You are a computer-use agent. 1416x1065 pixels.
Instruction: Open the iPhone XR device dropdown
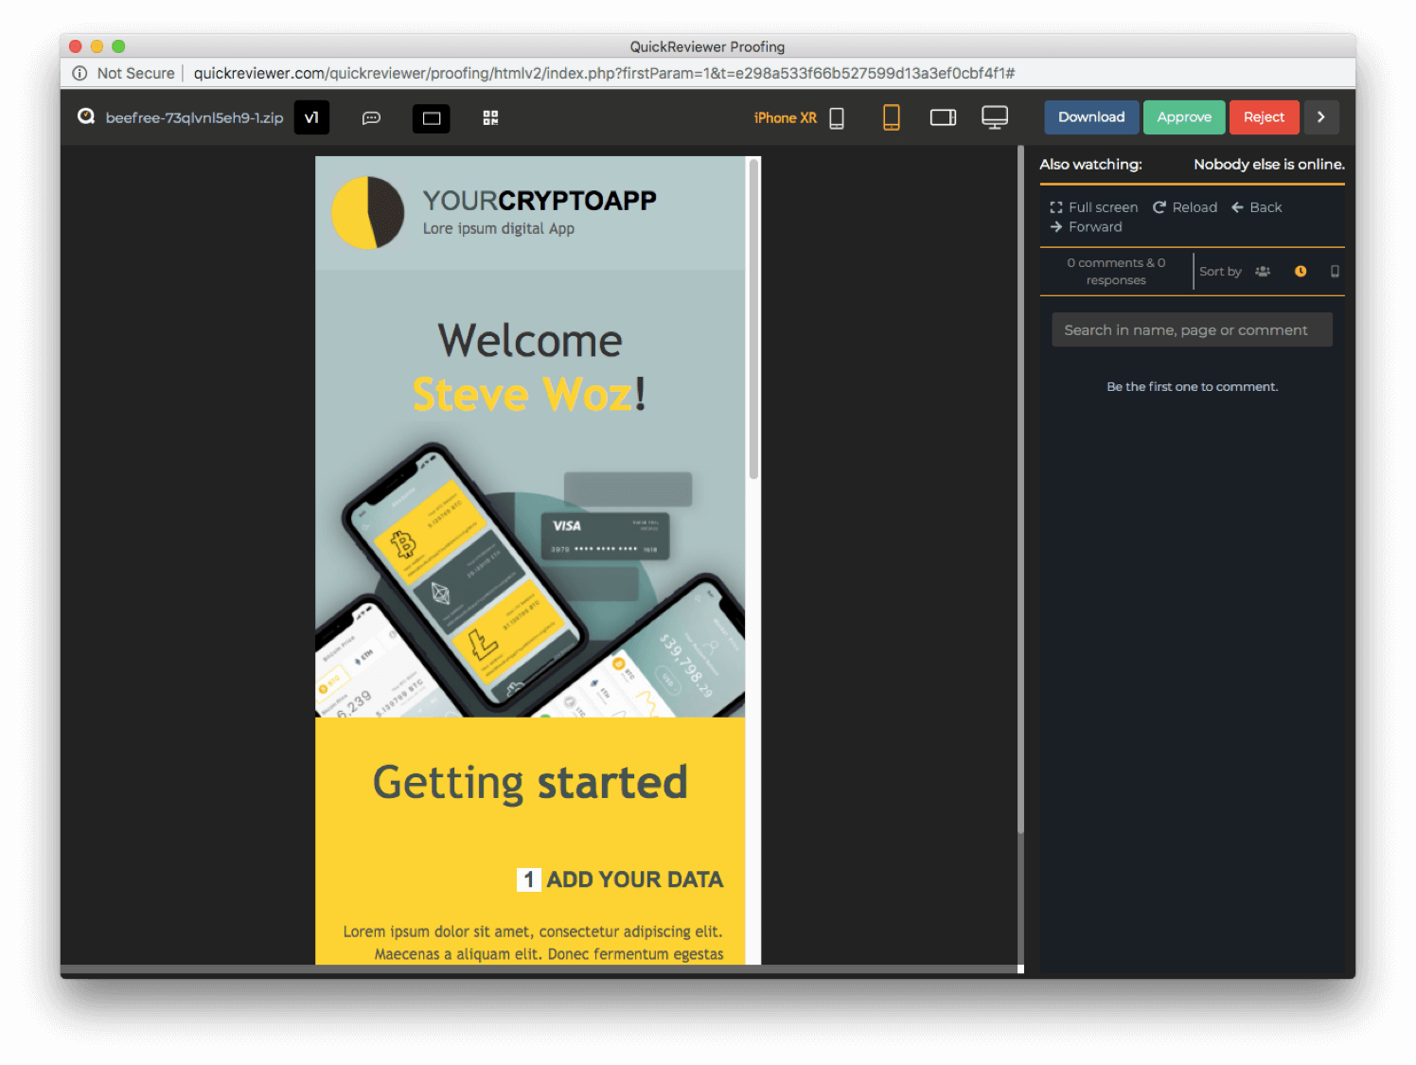coord(798,117)
